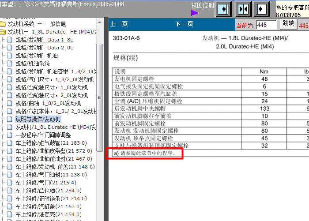Screen dimensions: 309x221
Task: Click page icon beside 规格/发动机 机油
Action: pyautogui.click(x=9, y=56)
